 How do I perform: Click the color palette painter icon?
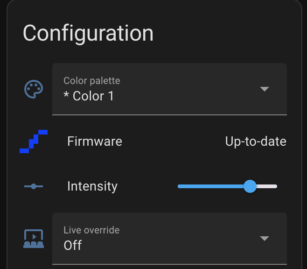click(x=34, y=89)
